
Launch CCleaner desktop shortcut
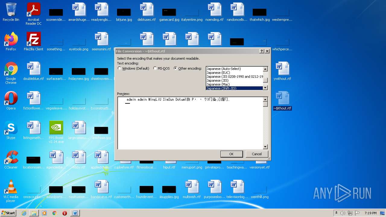point(11,160)
